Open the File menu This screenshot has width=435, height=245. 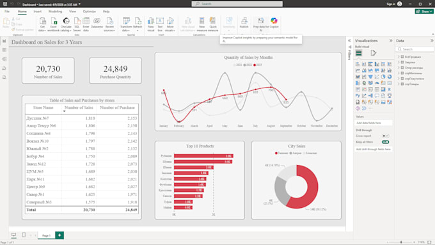(7, 12)
